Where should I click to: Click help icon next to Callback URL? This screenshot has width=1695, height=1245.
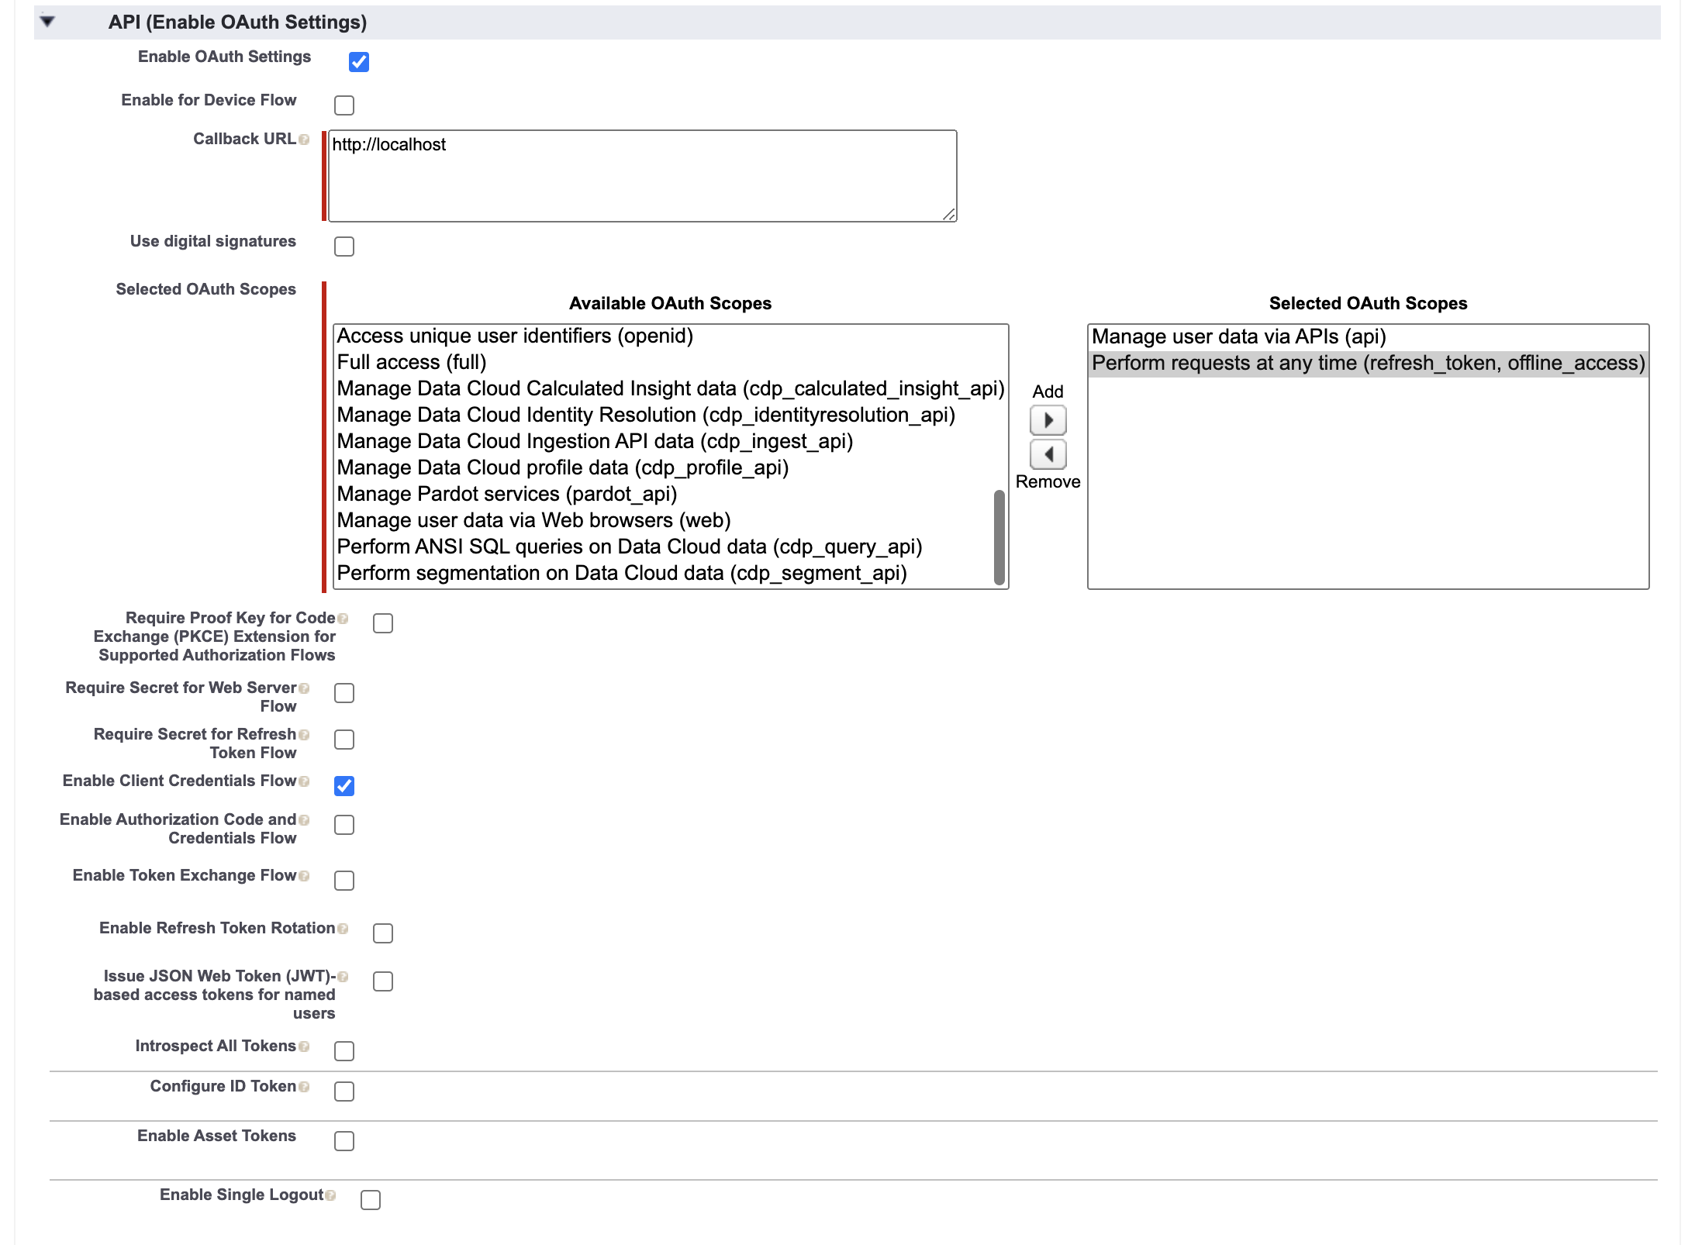click(x=304, y=140)
